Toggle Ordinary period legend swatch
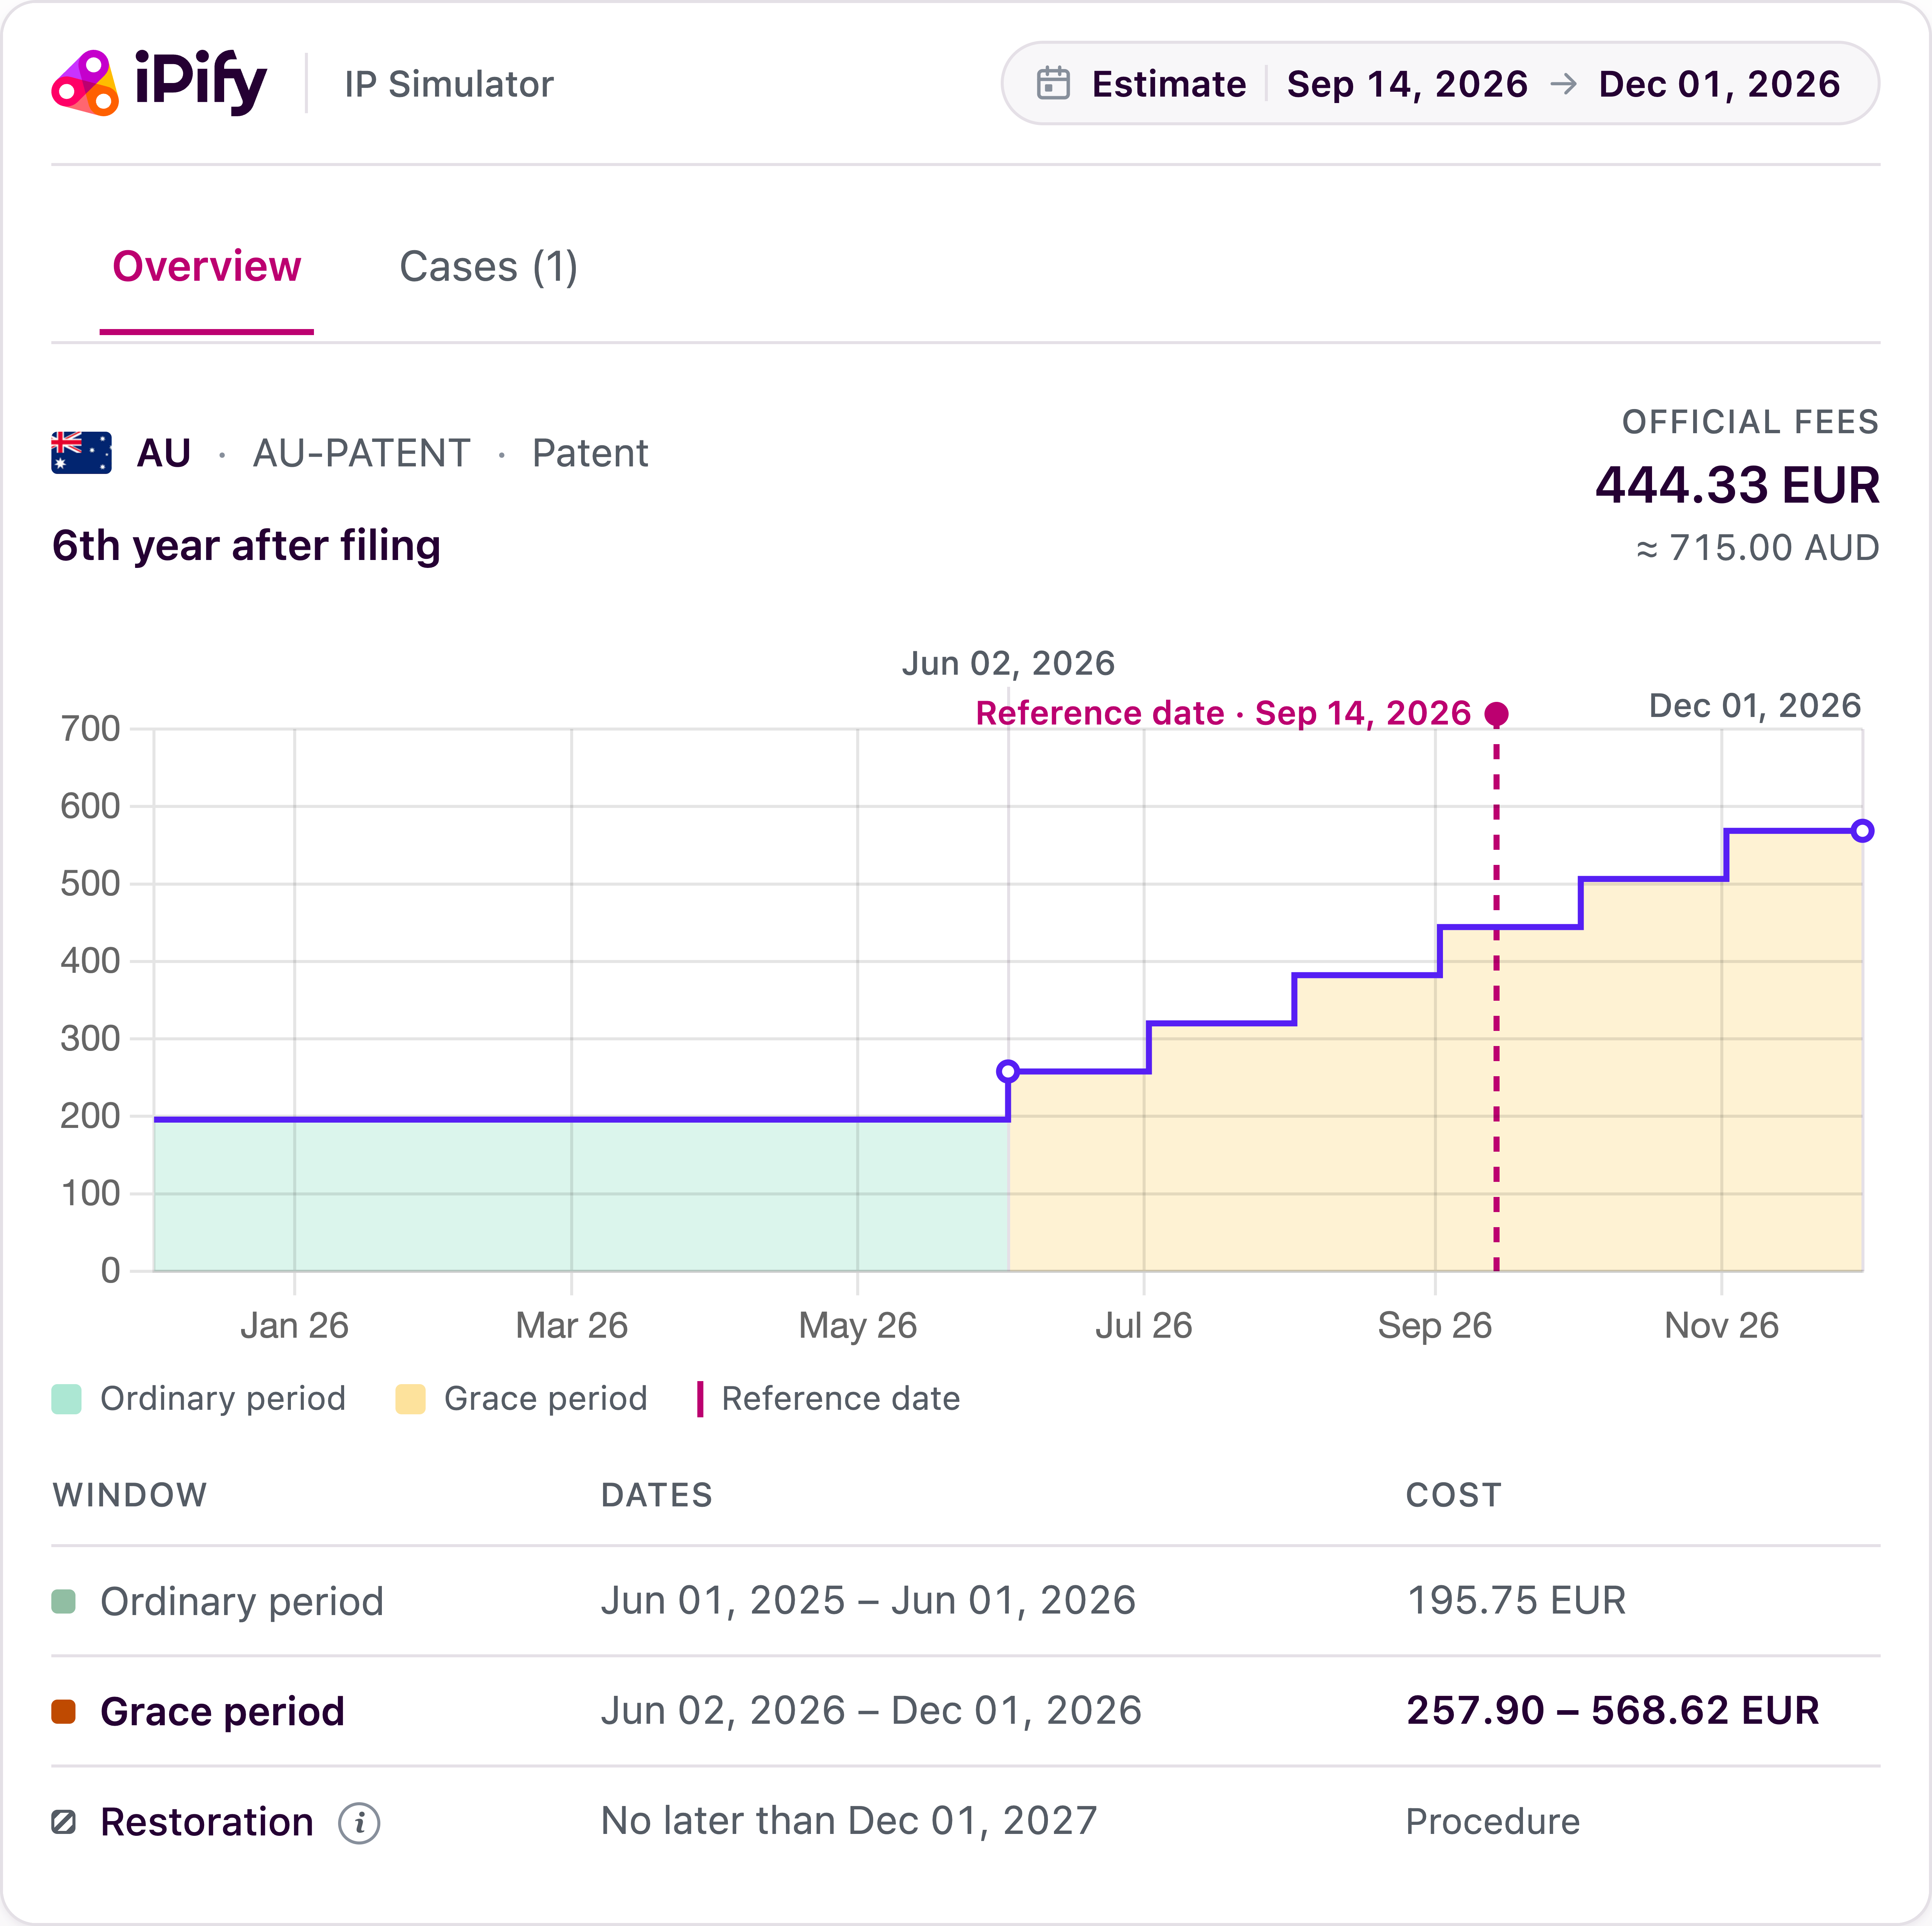The image size is (1932, 1926). point(66,1399)
